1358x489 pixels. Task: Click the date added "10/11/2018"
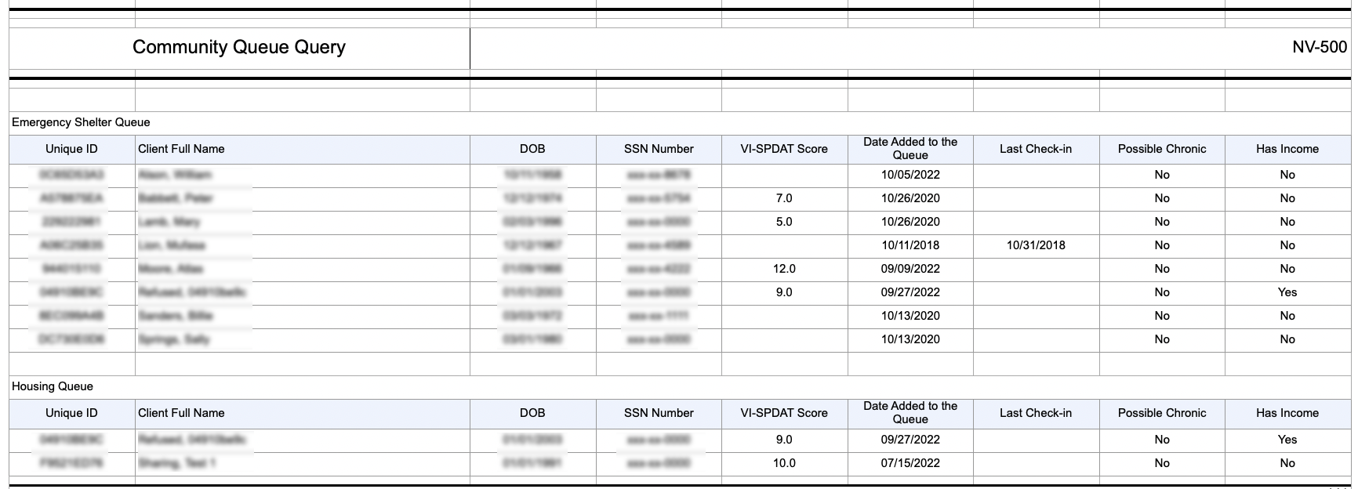tap(910, 245)
